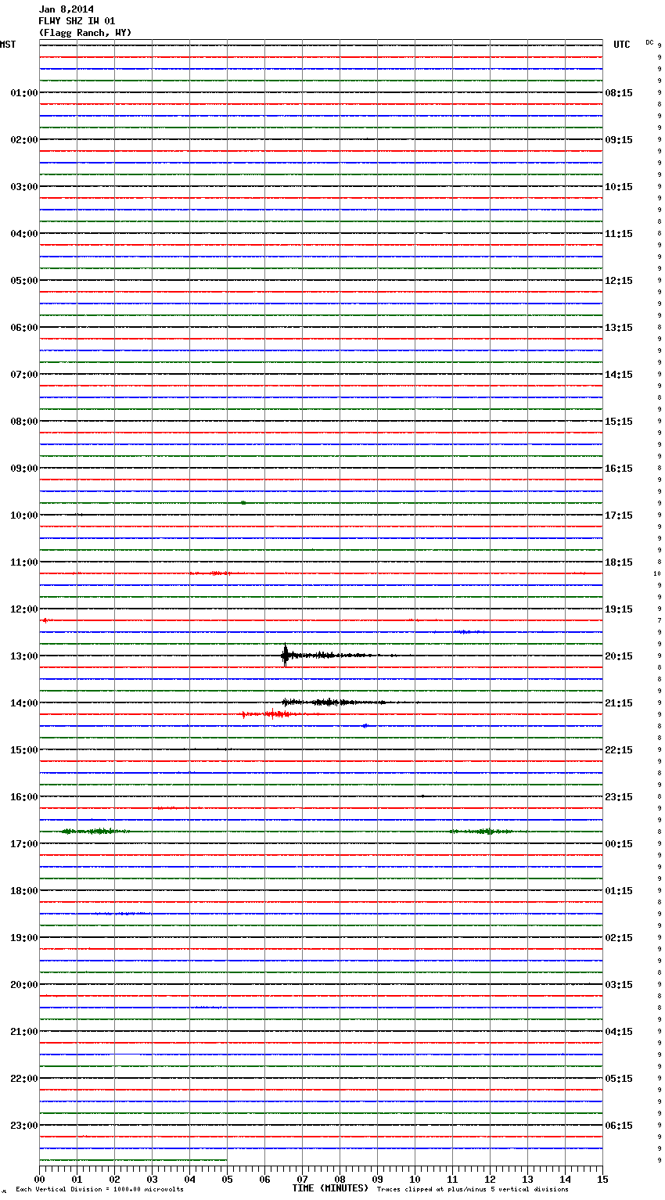
Task: Click minute tick label '00' on time axis
Action: point(39,1179)
